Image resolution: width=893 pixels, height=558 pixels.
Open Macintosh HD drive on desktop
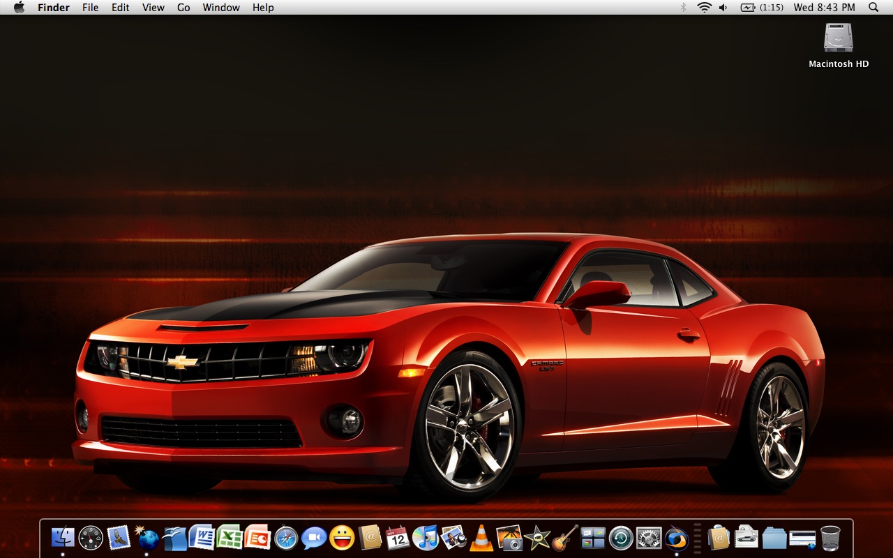coord(839,46)
